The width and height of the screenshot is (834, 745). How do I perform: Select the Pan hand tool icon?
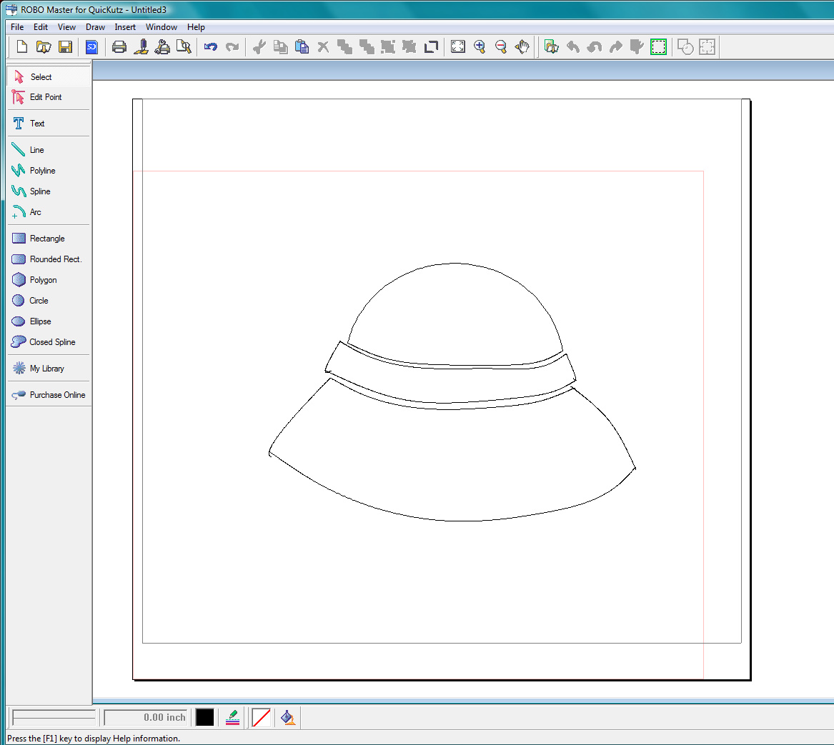coord(523,47)
